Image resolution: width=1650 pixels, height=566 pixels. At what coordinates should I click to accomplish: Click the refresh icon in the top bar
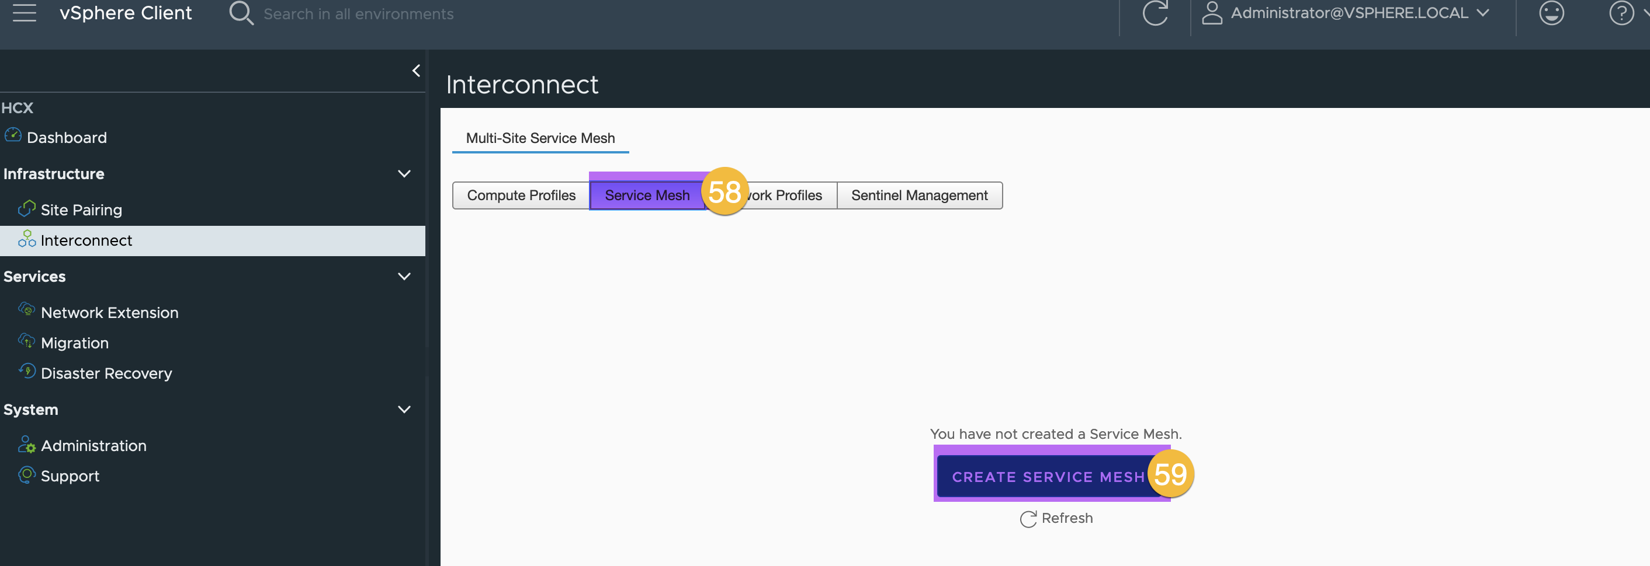point(1156,13)
